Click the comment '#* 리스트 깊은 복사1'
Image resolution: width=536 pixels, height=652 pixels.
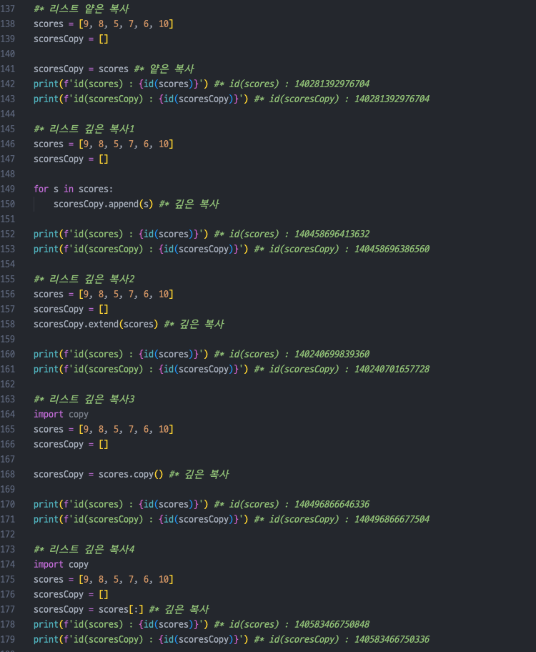tap(84, 129)
